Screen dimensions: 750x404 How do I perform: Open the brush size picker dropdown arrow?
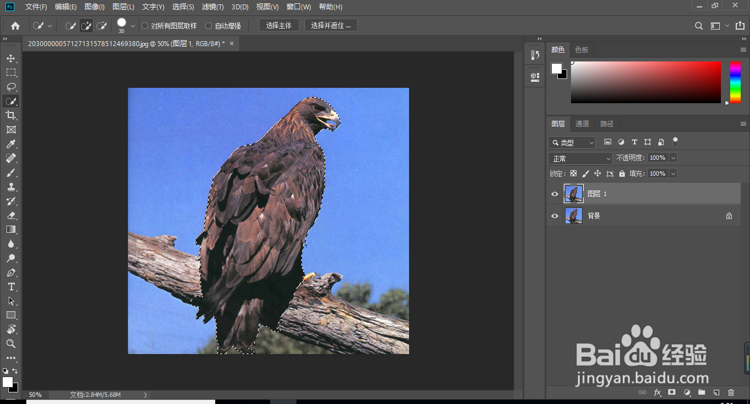pos(132,26)
